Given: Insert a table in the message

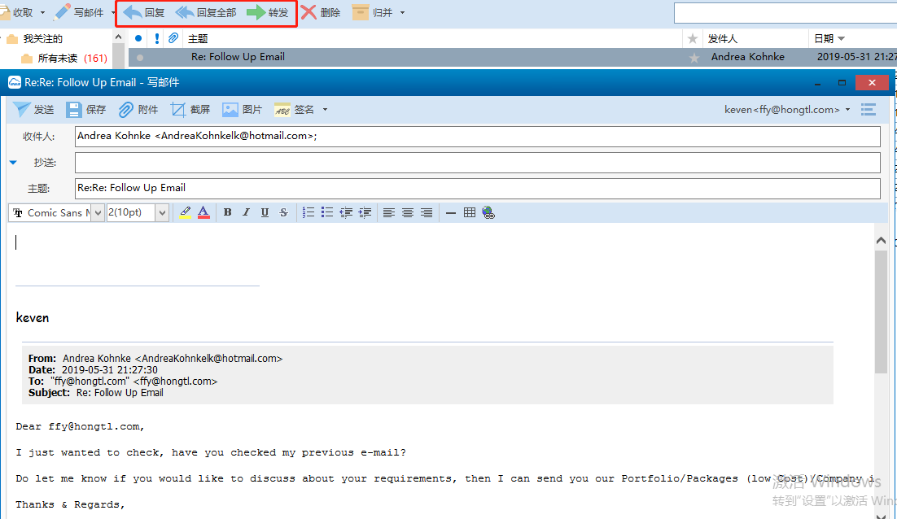Looking at the screenshot, I should pos(470,212).
